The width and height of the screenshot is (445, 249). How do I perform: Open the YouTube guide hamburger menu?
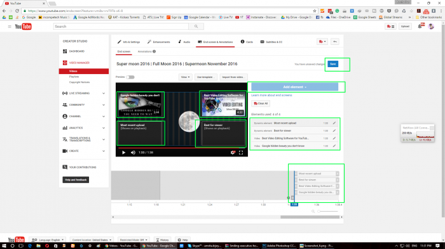tap(10, 27)
